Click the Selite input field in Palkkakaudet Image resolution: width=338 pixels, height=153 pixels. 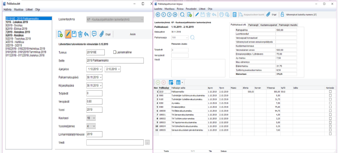coord(115,61)
